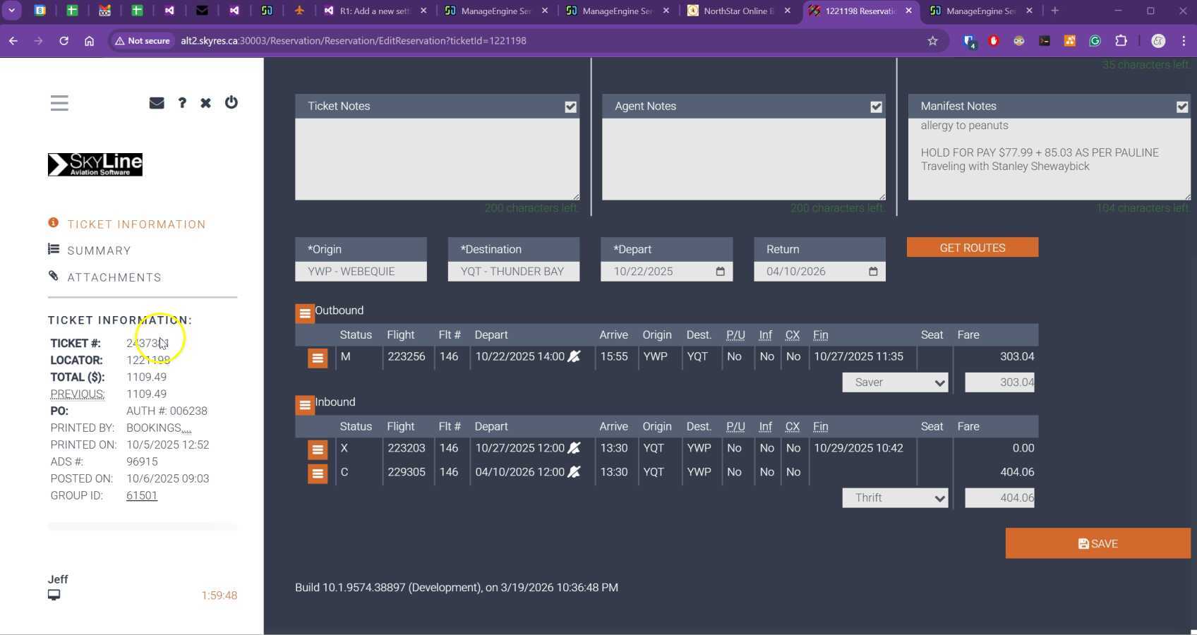The image size is (1197, 635).
Task: Click the GET ROUTES button
Action: point(972,248)
